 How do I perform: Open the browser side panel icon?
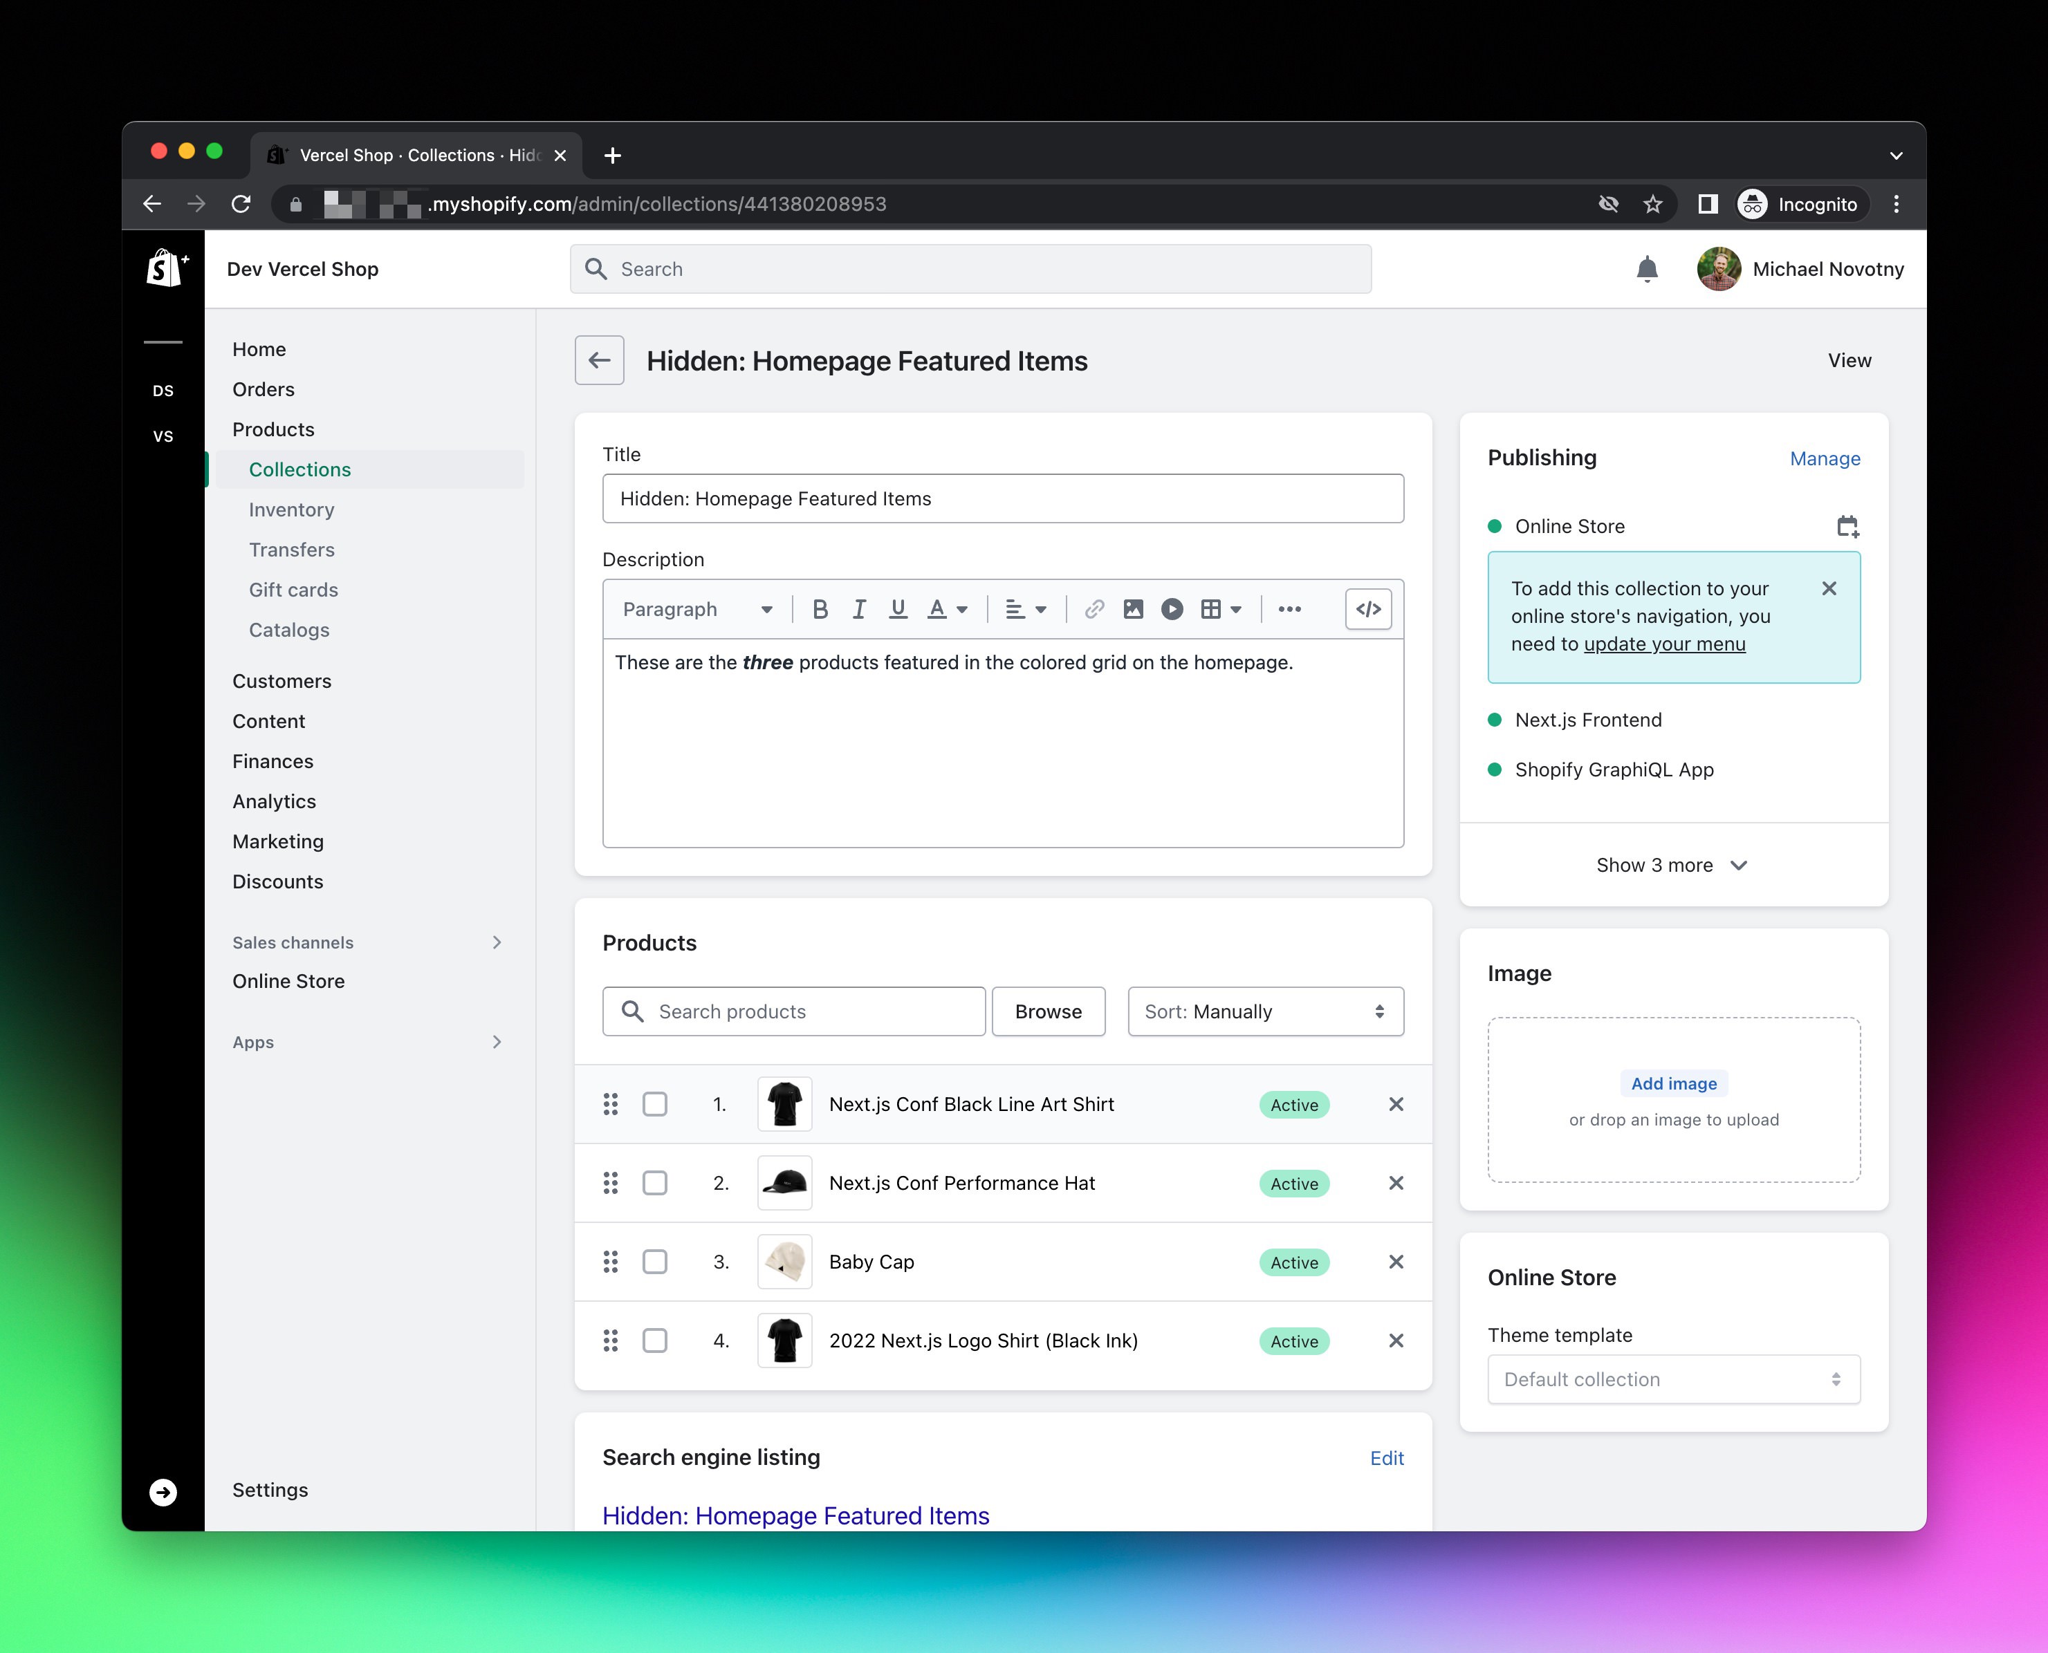[x=1708, y=204]
